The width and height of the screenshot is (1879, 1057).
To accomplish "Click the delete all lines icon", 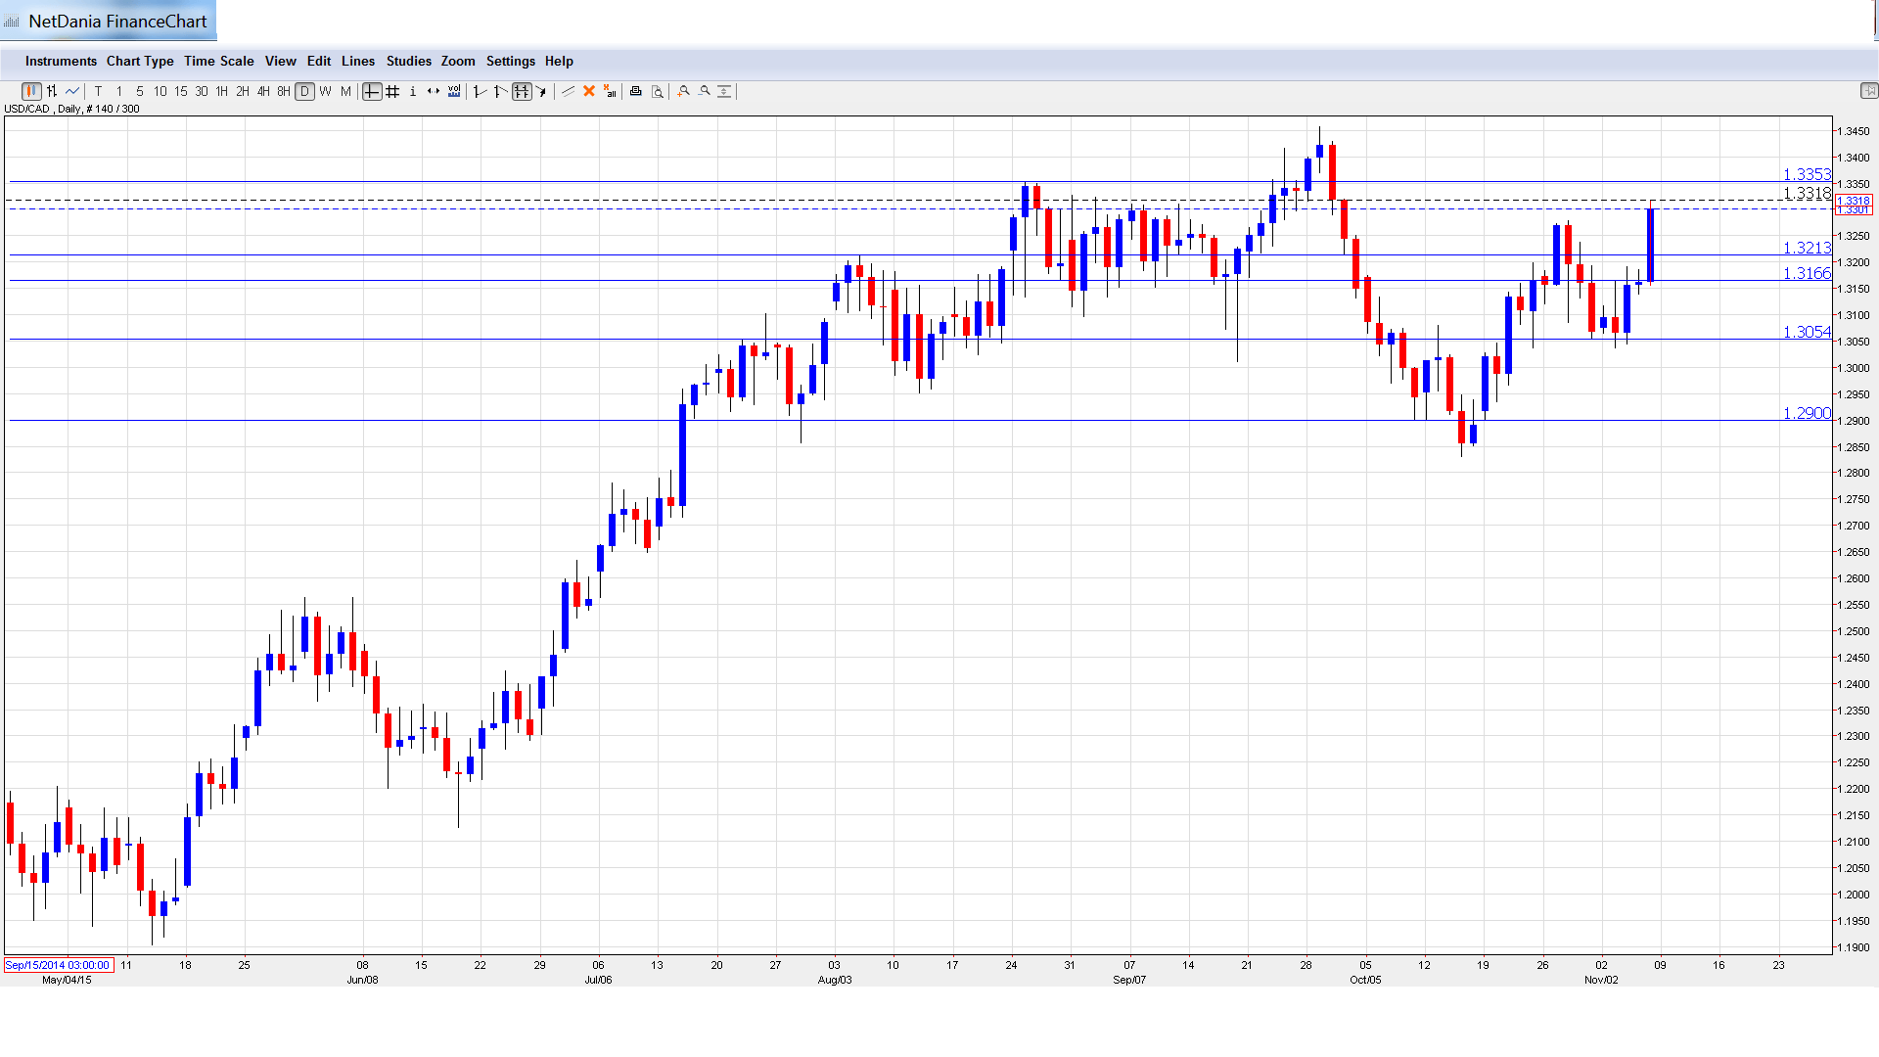I will pos(610,91).
